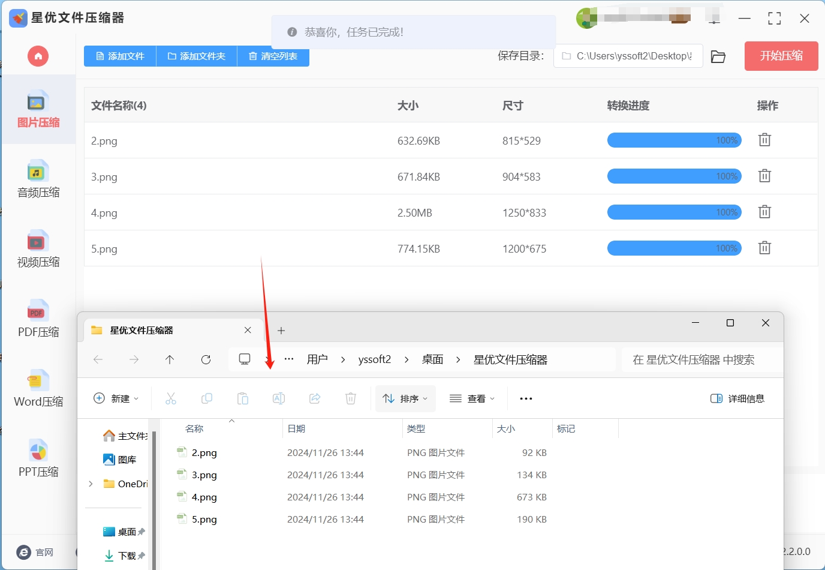Click the 4.png progress bar

[x=675, y=212]
